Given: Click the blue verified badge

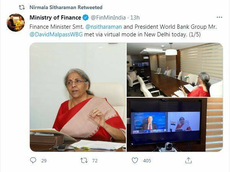Looking at the screenshot, I should point(85,18).
